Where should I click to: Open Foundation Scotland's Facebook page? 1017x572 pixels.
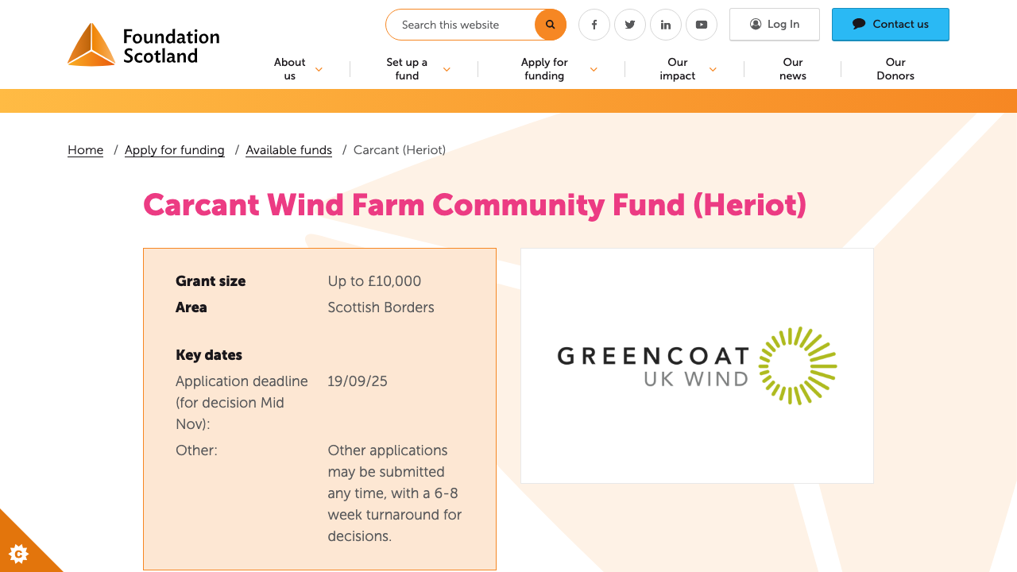(594, 25)
